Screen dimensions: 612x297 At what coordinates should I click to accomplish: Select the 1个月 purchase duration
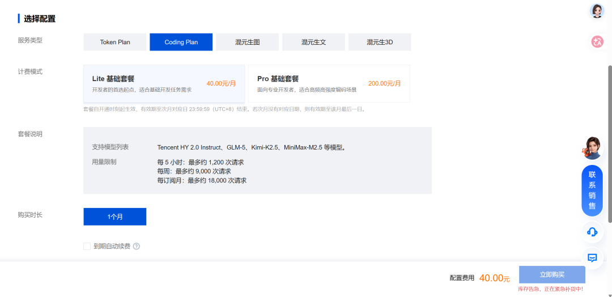pyautogui.click(x=114, y=217)
